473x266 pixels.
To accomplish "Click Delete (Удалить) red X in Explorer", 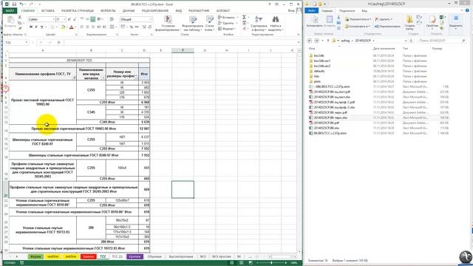I will tap(384, 19).
